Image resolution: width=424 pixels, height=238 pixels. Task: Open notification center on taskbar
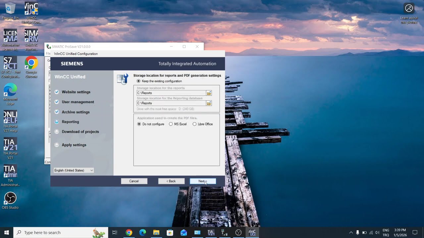point(415,232)
